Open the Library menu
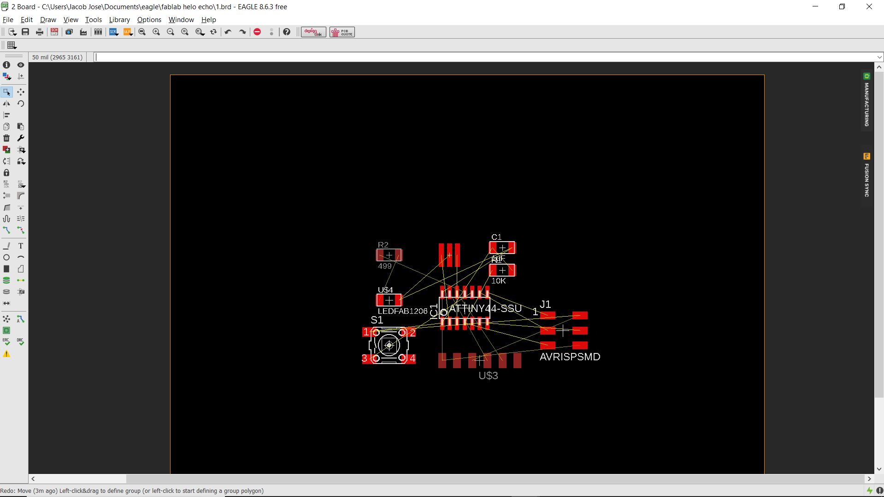Image resolution: width=884 pixels, height=497 pixels. (x=119, y=20)
